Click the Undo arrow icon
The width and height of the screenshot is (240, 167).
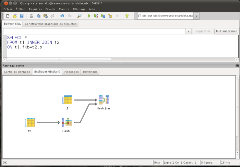point(62,16)
